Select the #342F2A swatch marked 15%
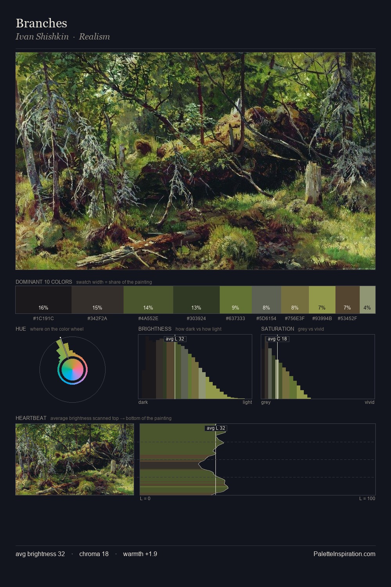 point(97,300)
